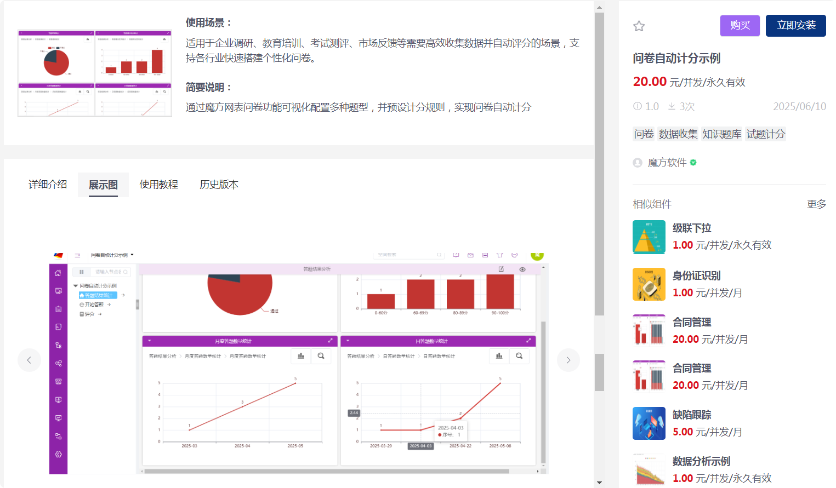The width and height of the screenshot is (836, 488).
Task: Click the 5.00 元/并发/月 price under 缺陷跟踪
Action: tap(707, 432)
